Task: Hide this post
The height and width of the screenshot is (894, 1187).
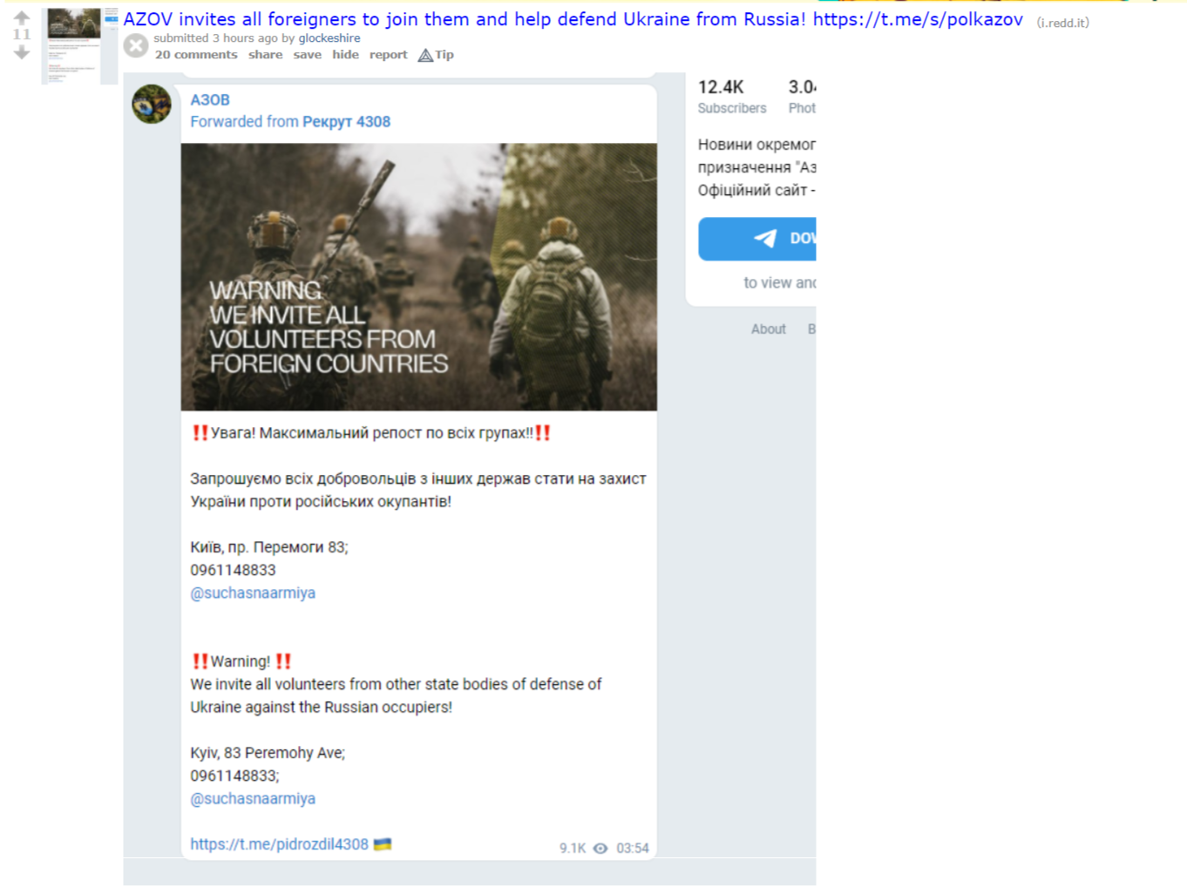Action: pos(345,55)
